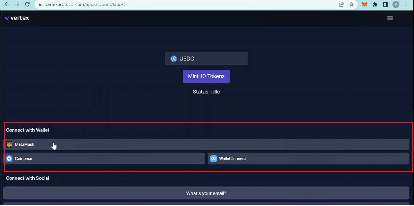Reload the faucet page

click(x=27, y=4)
